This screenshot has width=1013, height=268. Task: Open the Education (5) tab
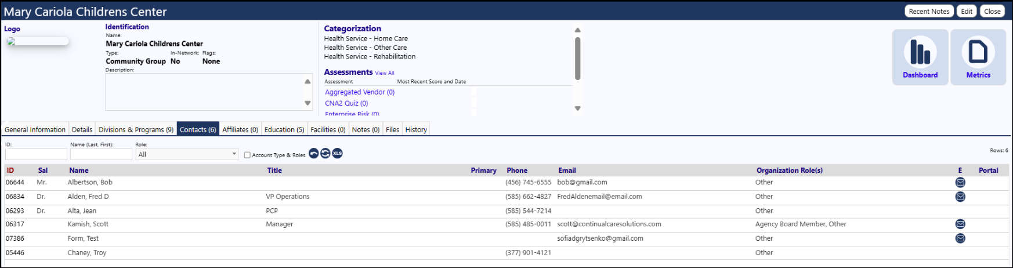(x=284, y=129)
